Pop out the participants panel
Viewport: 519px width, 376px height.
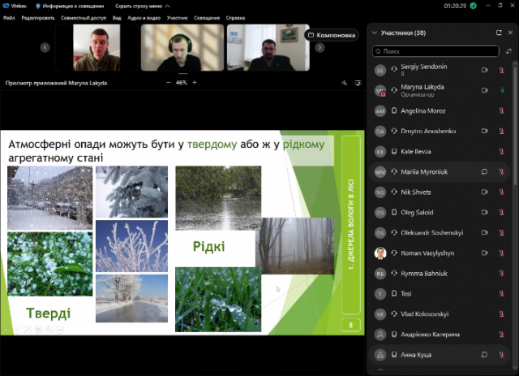[499, 32]
